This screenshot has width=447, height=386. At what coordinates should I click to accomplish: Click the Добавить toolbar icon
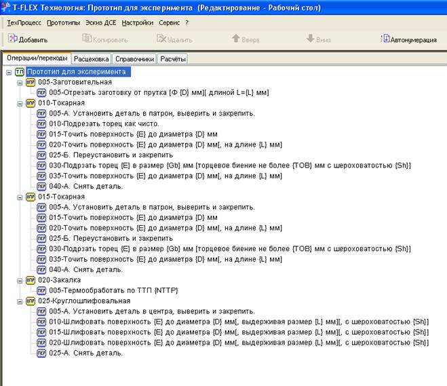pyautogui.click(x=12, y=39)
